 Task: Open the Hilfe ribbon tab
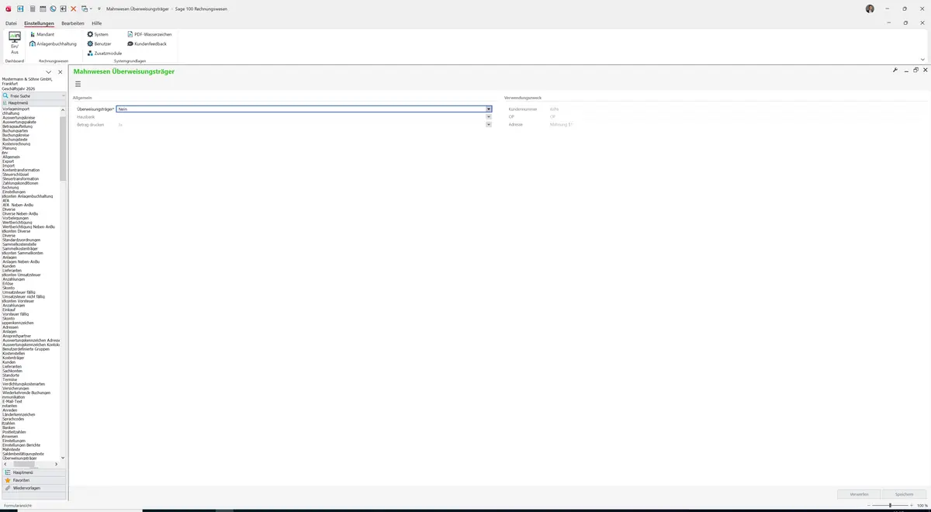[x=97, y=23]
